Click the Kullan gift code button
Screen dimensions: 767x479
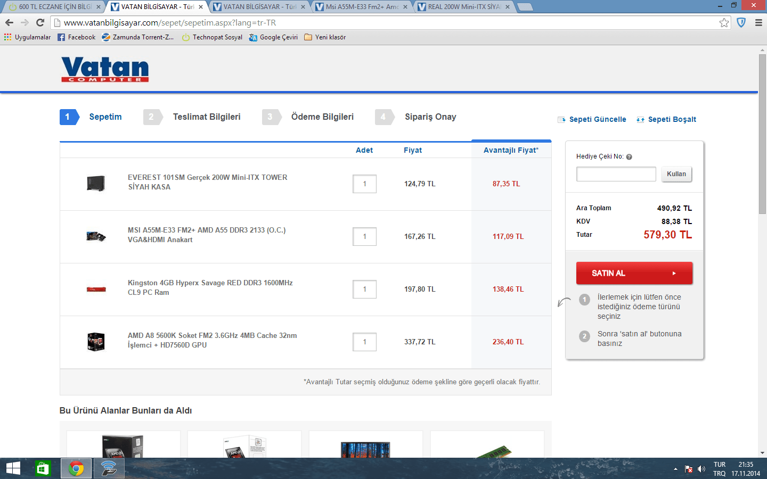[676, 174]
